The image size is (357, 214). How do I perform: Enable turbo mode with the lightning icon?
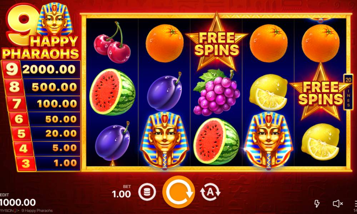317,204
